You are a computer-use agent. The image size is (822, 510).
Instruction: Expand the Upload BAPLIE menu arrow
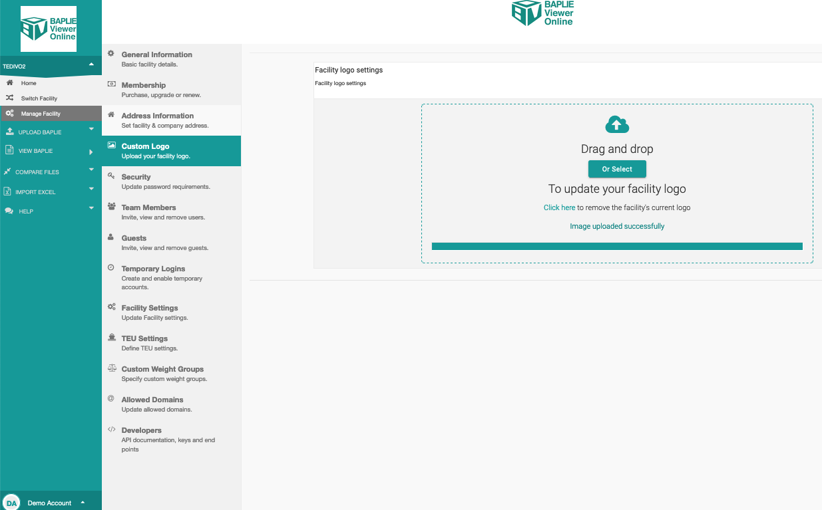pos(91,130)
